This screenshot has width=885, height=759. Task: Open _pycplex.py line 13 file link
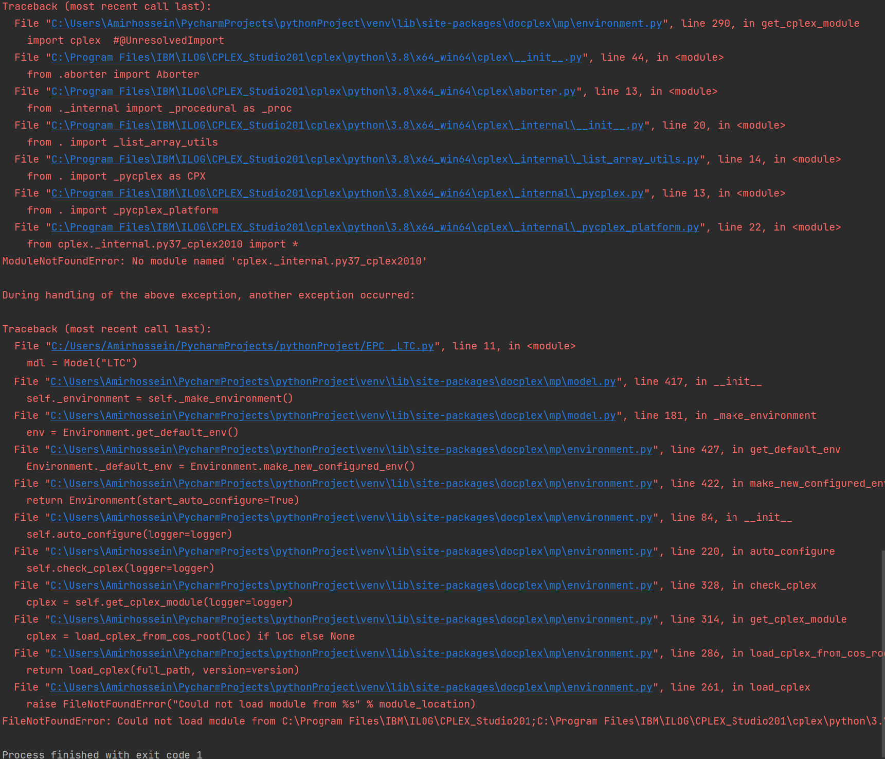click(346, 193)
